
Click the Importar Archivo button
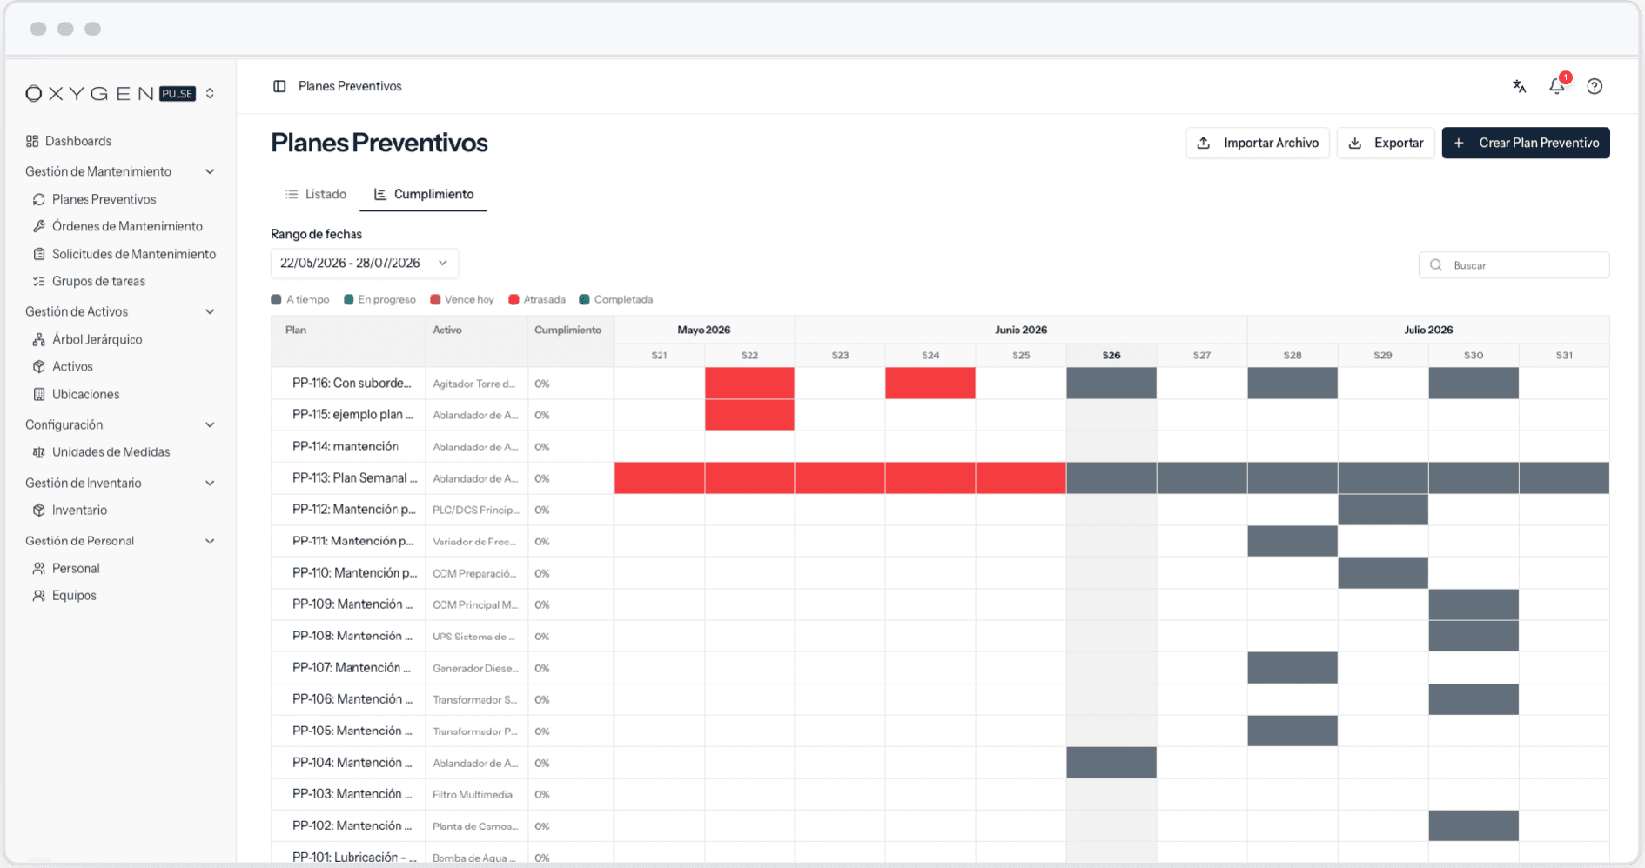click(x=1258, y=143)
